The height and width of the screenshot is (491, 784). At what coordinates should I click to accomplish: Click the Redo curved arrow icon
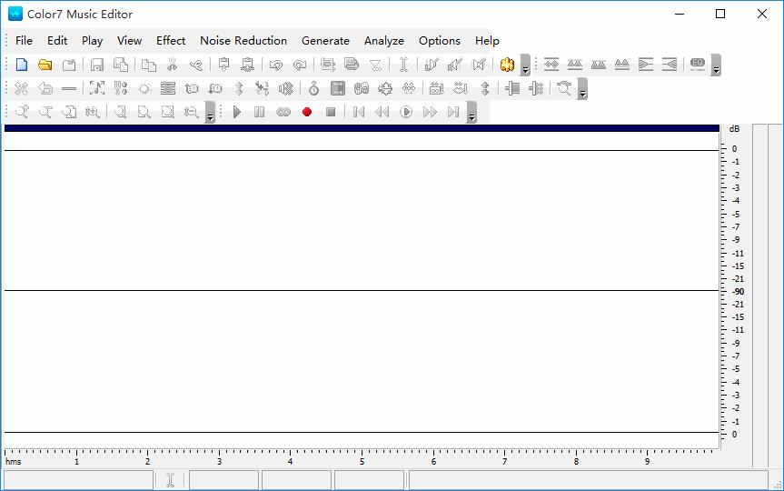point(300,65)
